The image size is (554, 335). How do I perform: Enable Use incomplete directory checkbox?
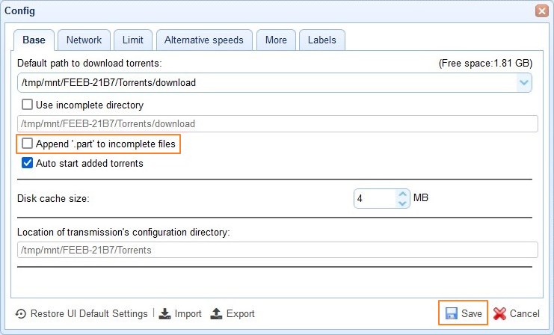point(28,105)
